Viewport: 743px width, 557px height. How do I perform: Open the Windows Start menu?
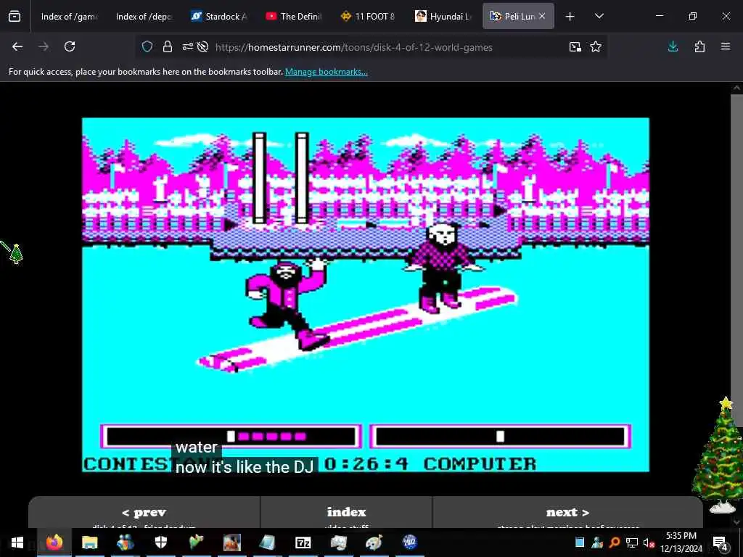[17, 542]
